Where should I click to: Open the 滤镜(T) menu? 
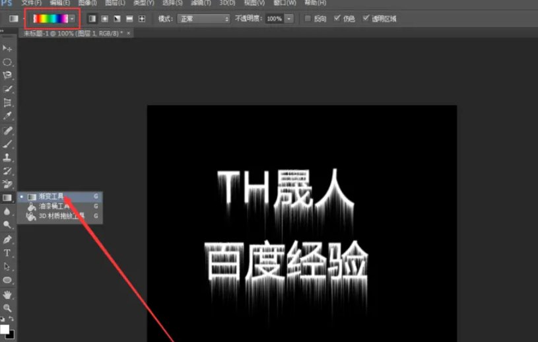pyautogui.click(x=201, y=3)
